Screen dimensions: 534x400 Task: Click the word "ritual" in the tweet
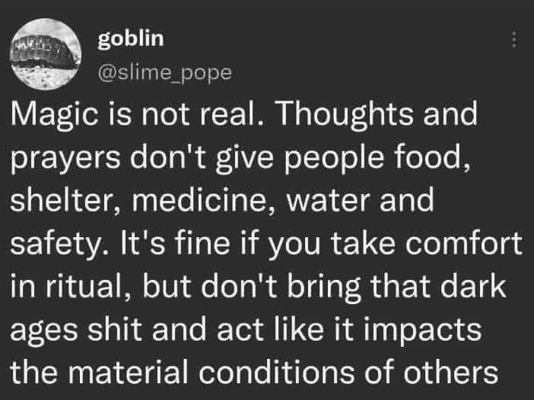84,285
